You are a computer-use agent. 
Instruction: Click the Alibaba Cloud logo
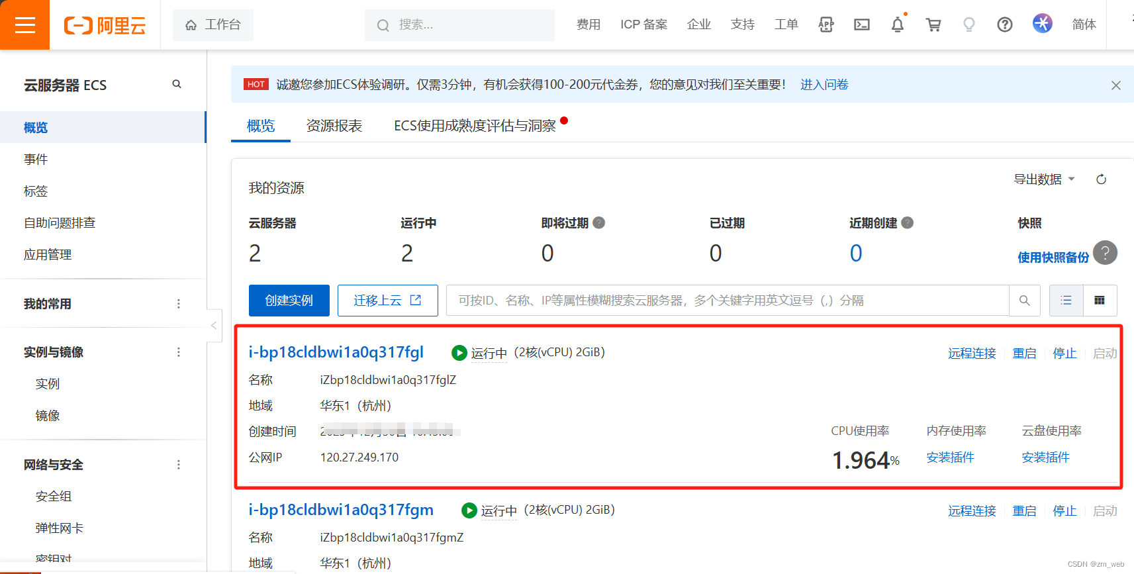[105, 25]
